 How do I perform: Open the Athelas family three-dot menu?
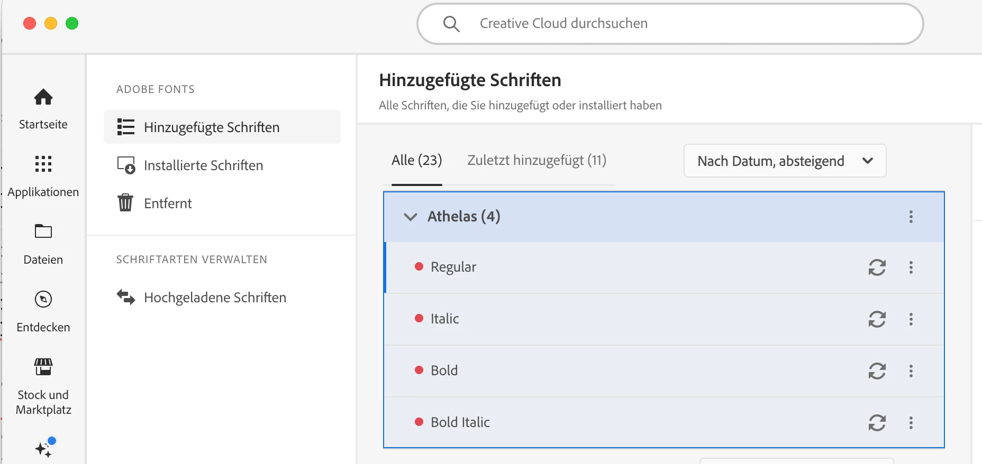click(x=911, y=217)
